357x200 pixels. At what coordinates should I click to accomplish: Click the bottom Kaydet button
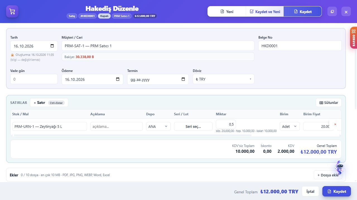337,191
